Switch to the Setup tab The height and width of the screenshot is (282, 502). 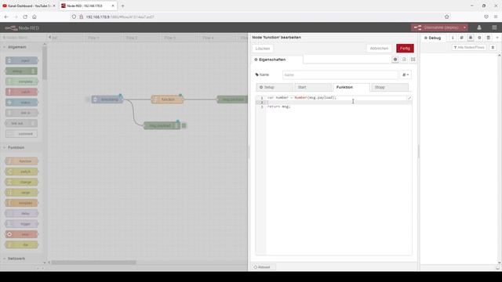click(275, 87)
